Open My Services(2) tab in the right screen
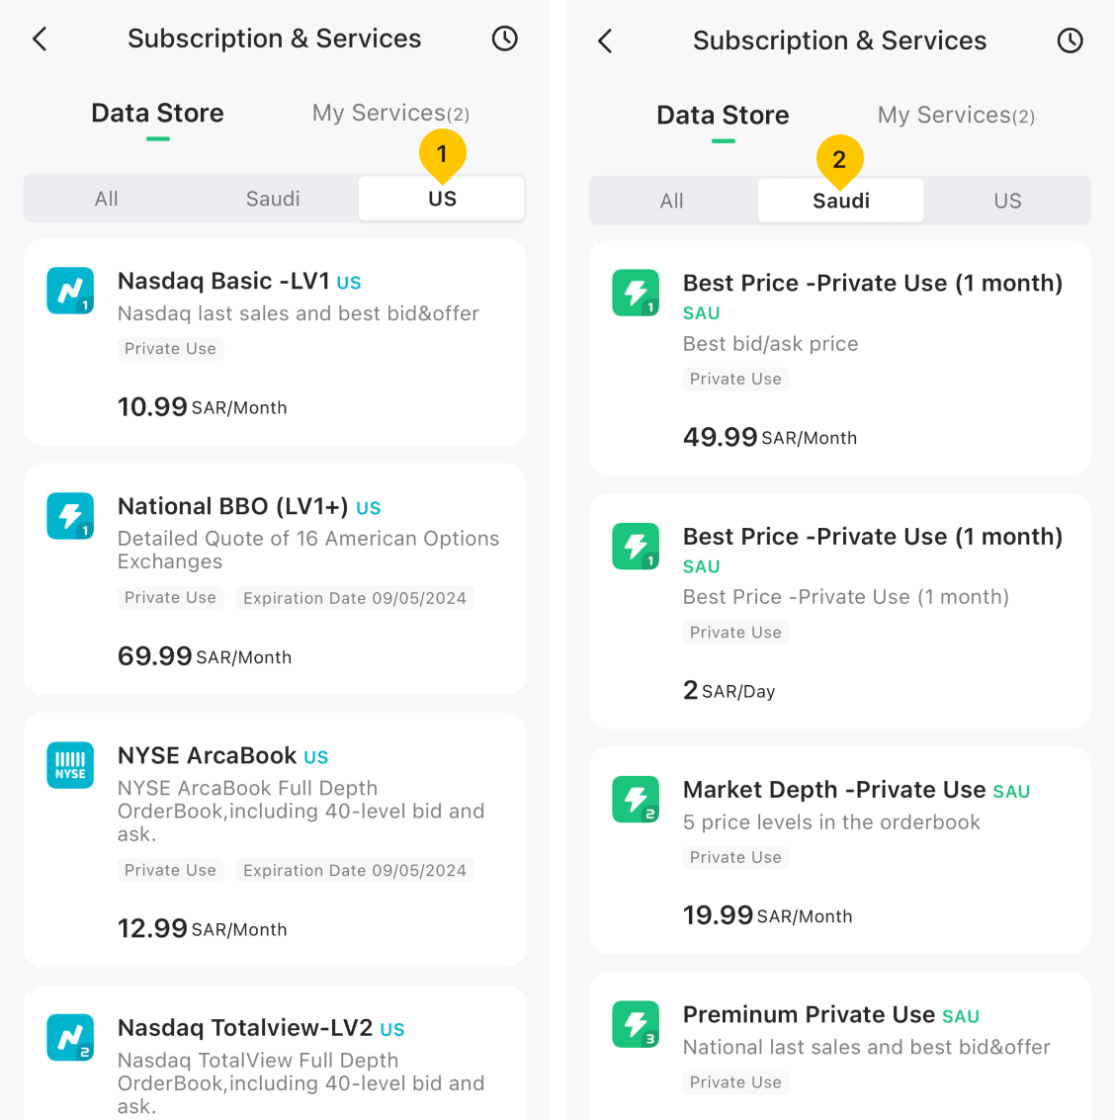Image resolution: width=1115 pixels, height=1120 pixels. [956, 115]
